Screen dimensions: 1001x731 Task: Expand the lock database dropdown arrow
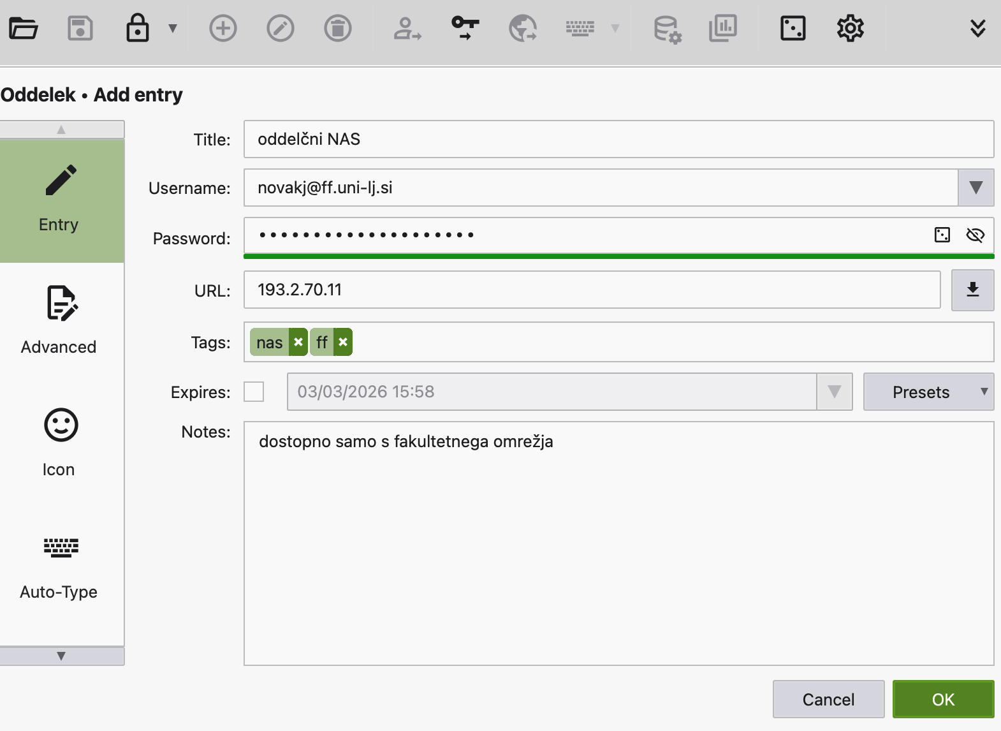[x=172, y=28]
